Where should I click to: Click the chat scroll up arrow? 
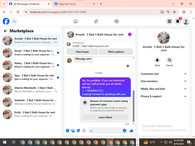click(x=133, y=58)
